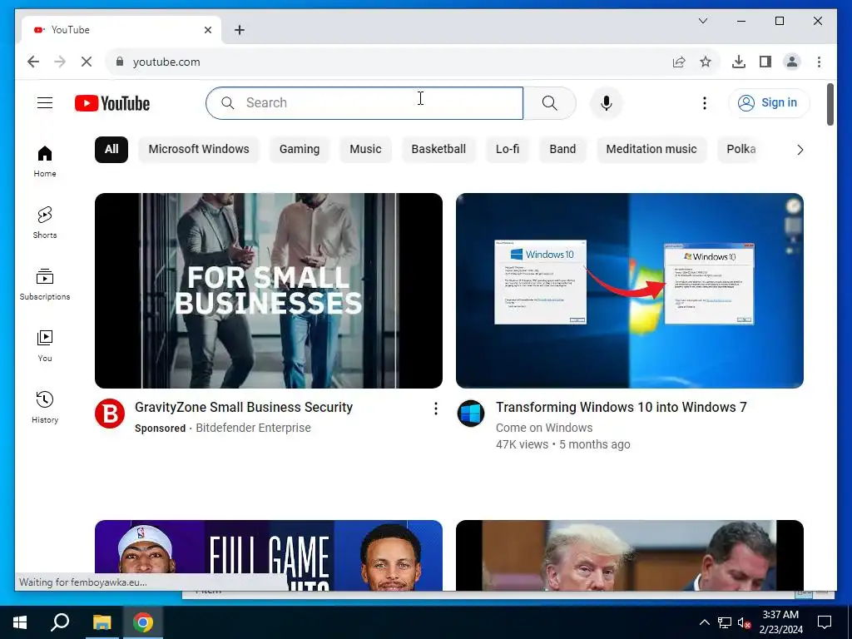Select the Lo-fi filter chip

tap(508, 150)
